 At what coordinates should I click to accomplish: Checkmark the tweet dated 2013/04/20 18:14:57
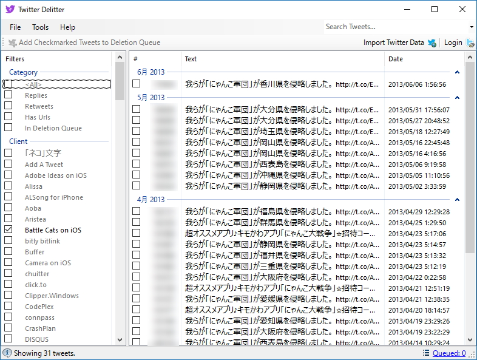137,310
